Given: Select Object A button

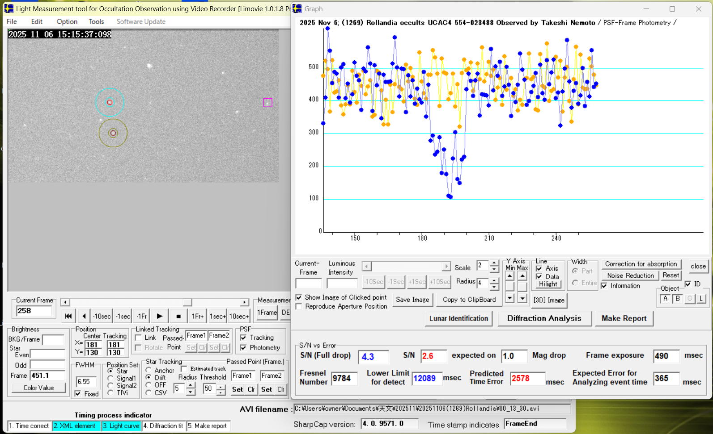Looking at the screenshot, I should click(x=665, y=299).
